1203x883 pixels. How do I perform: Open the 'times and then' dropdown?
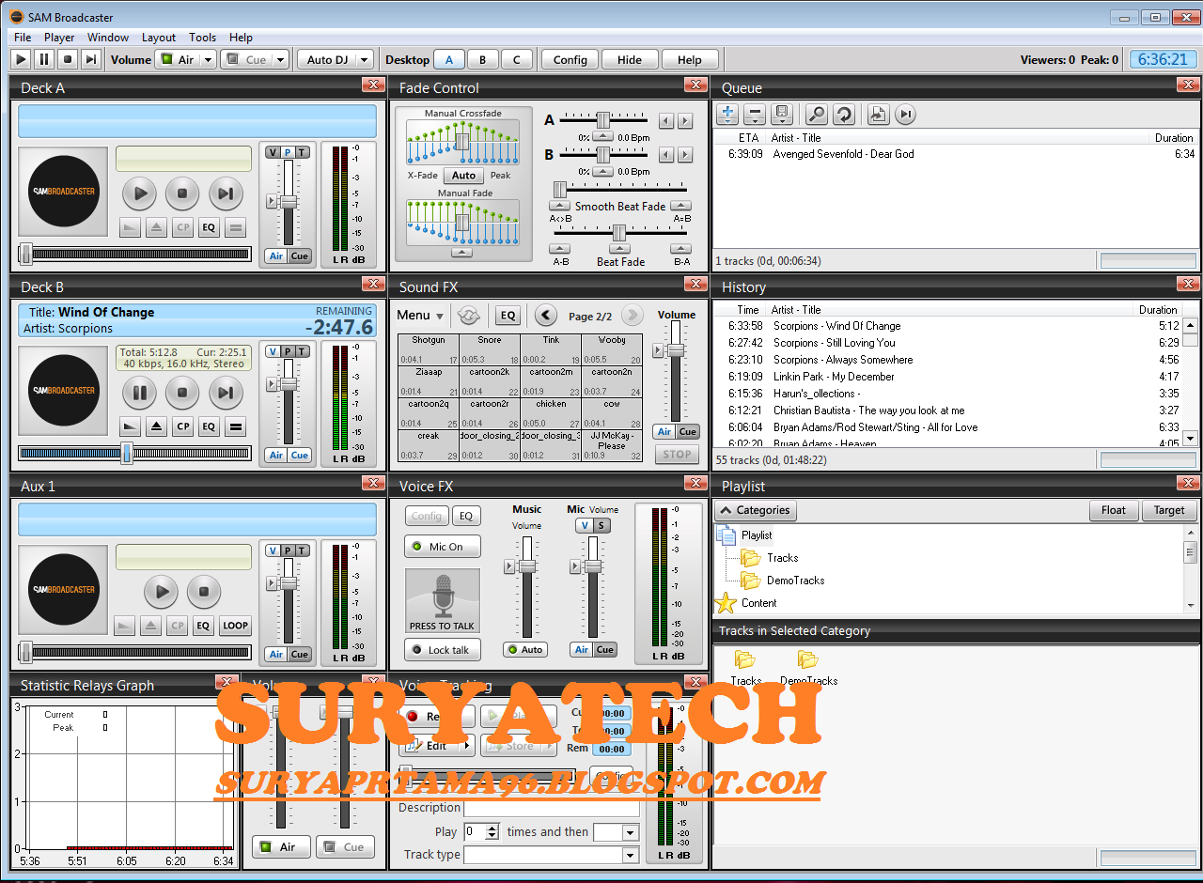(630, 832)
